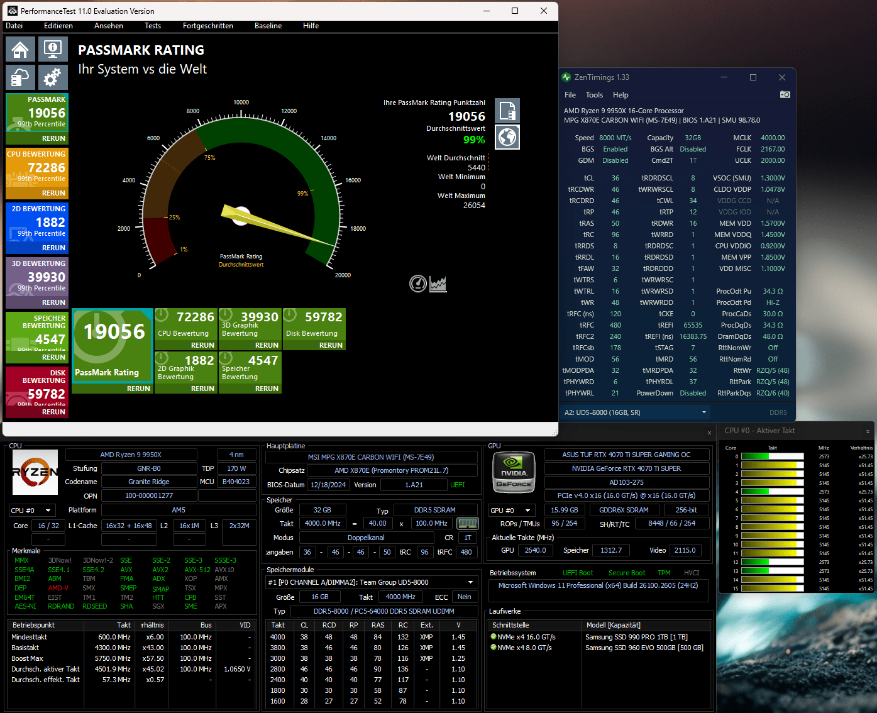
Task: Open the Hilfe menu
Action: point(311,26)
